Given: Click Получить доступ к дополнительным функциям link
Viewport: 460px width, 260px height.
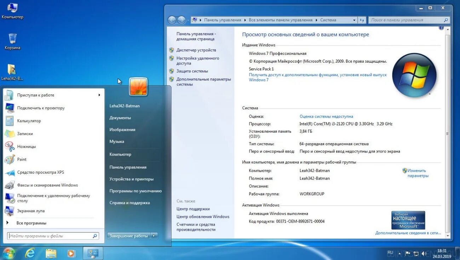Looking at the screenshot, I should coord(318,77).
